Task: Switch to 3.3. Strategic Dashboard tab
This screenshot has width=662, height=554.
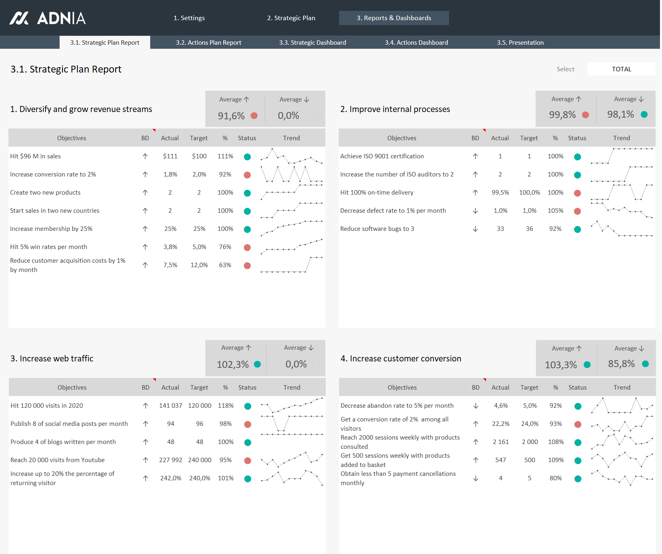Action: pos(312,43)
